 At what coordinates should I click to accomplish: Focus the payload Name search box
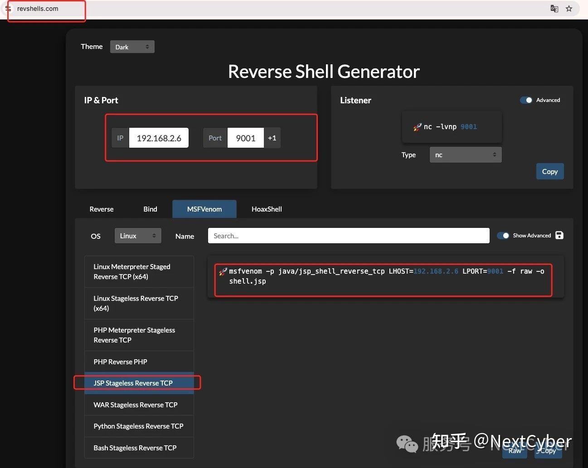[349, 236]
